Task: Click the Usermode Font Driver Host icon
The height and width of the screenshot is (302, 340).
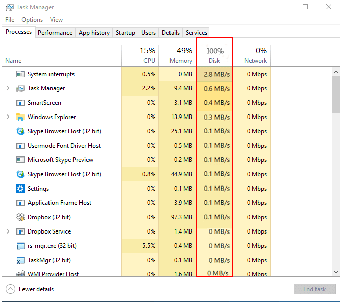Action: [20, 146]
